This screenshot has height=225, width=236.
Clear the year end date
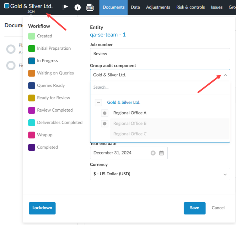(153, 153)
